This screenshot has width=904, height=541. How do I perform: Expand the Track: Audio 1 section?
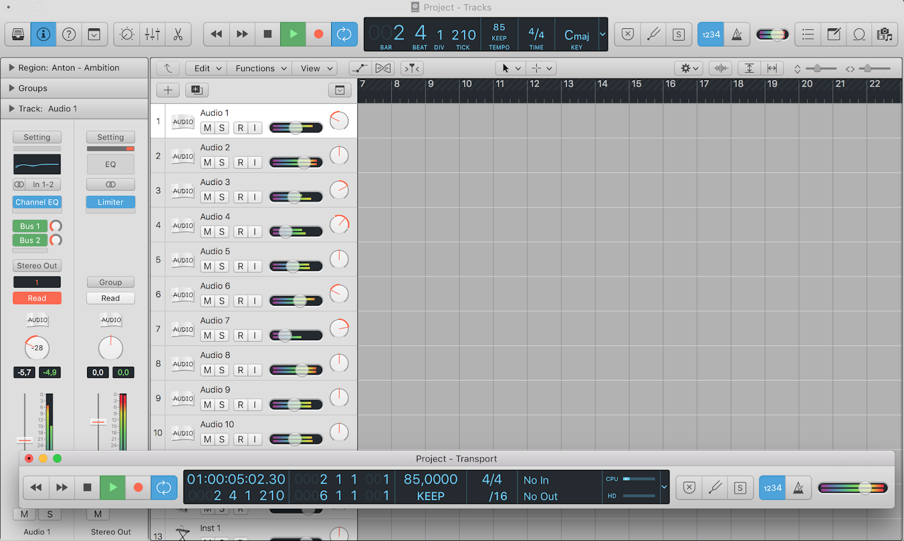coord(12,108)
